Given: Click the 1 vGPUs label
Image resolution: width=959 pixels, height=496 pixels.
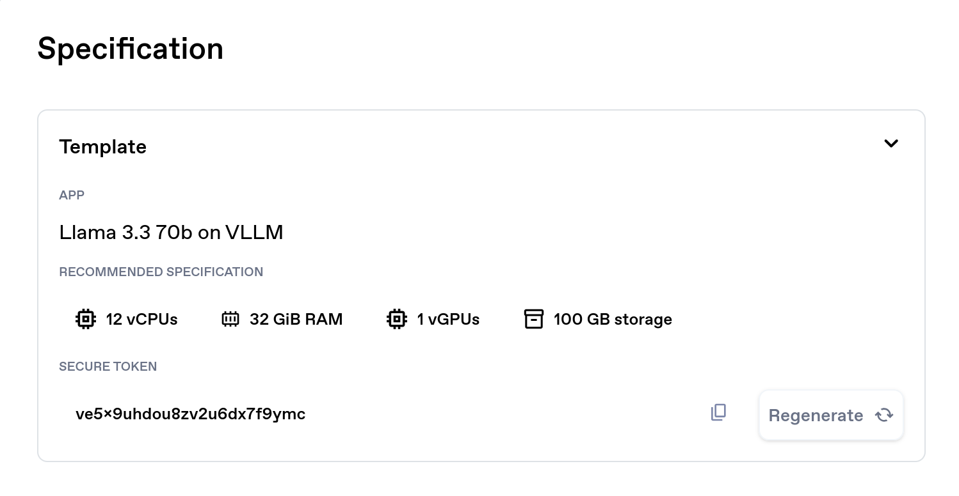Looking at the screenshot, I should pyautogui.click(x=448, y=319).
